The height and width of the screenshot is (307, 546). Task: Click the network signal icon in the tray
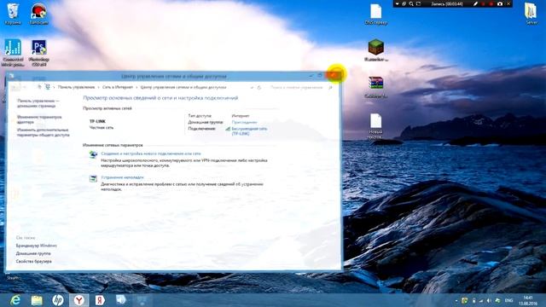point(481,300)
